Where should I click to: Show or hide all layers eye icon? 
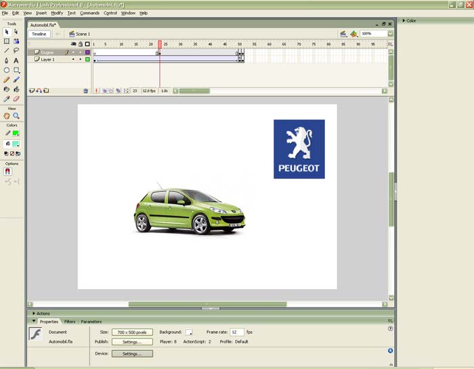73,44
